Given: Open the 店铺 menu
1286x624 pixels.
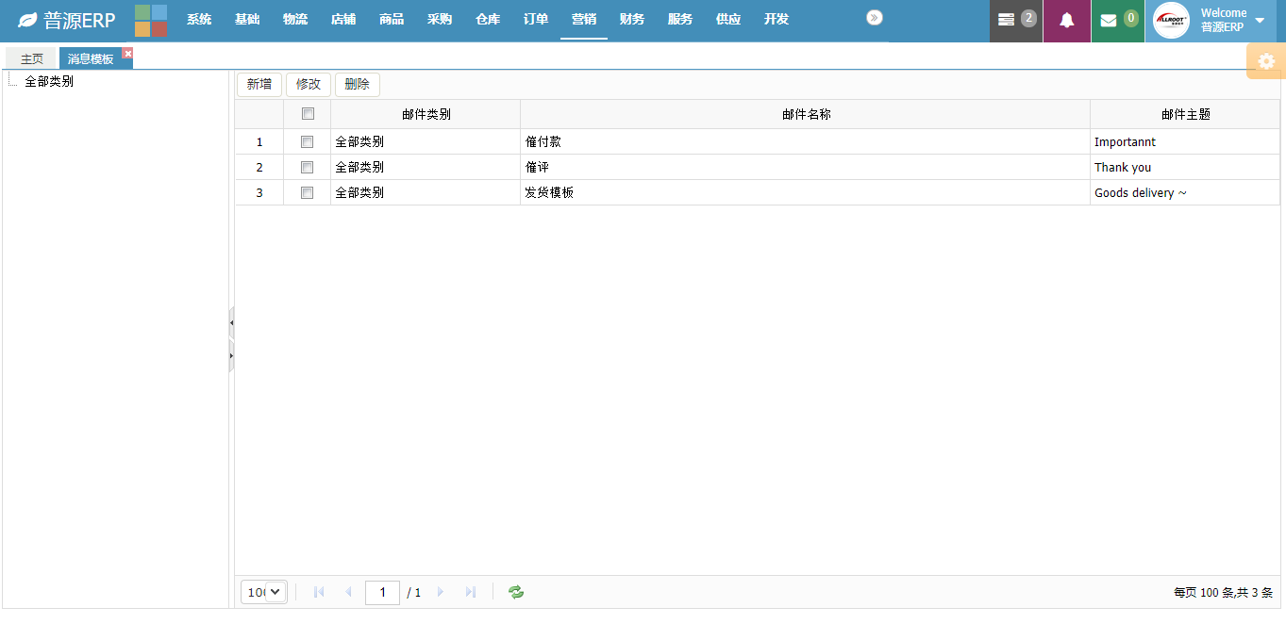Looking at the screenshot, I should tap(343, 20).
